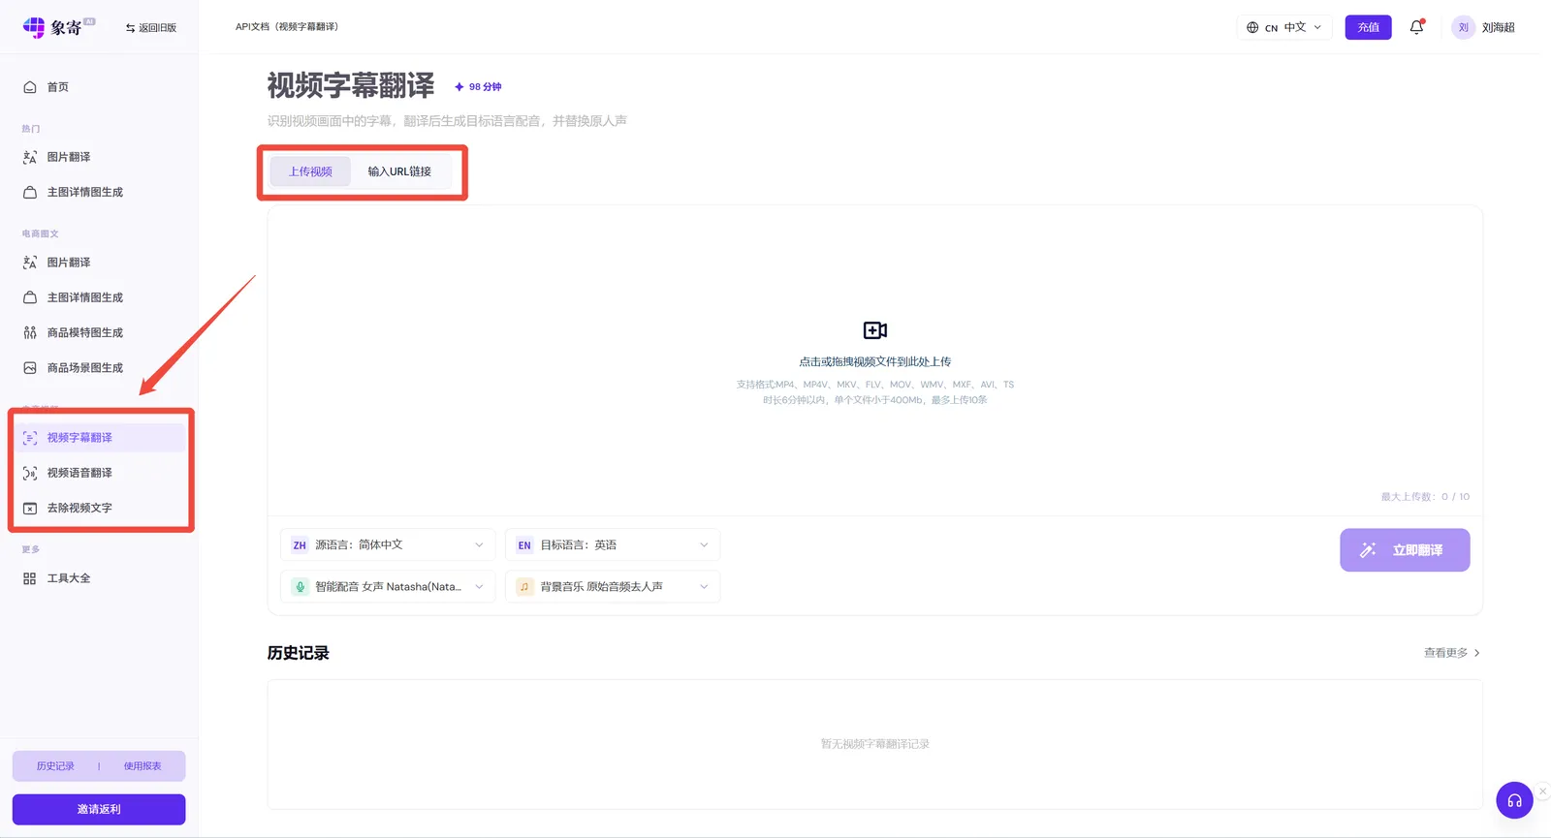Switch to the 输入URL链接 tab
The height and width of the screenshot is (838, 1551).
399,171
